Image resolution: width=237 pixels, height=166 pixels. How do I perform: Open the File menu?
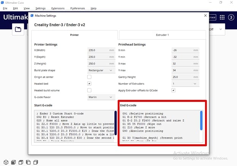pyautogui.click(x=5, y=8)
